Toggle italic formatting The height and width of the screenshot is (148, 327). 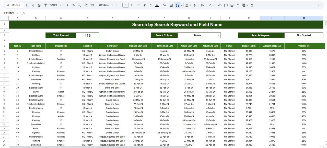(144, 5)
